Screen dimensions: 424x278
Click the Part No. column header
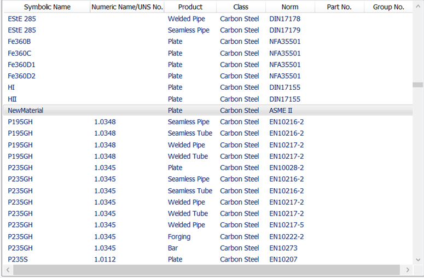339,7
